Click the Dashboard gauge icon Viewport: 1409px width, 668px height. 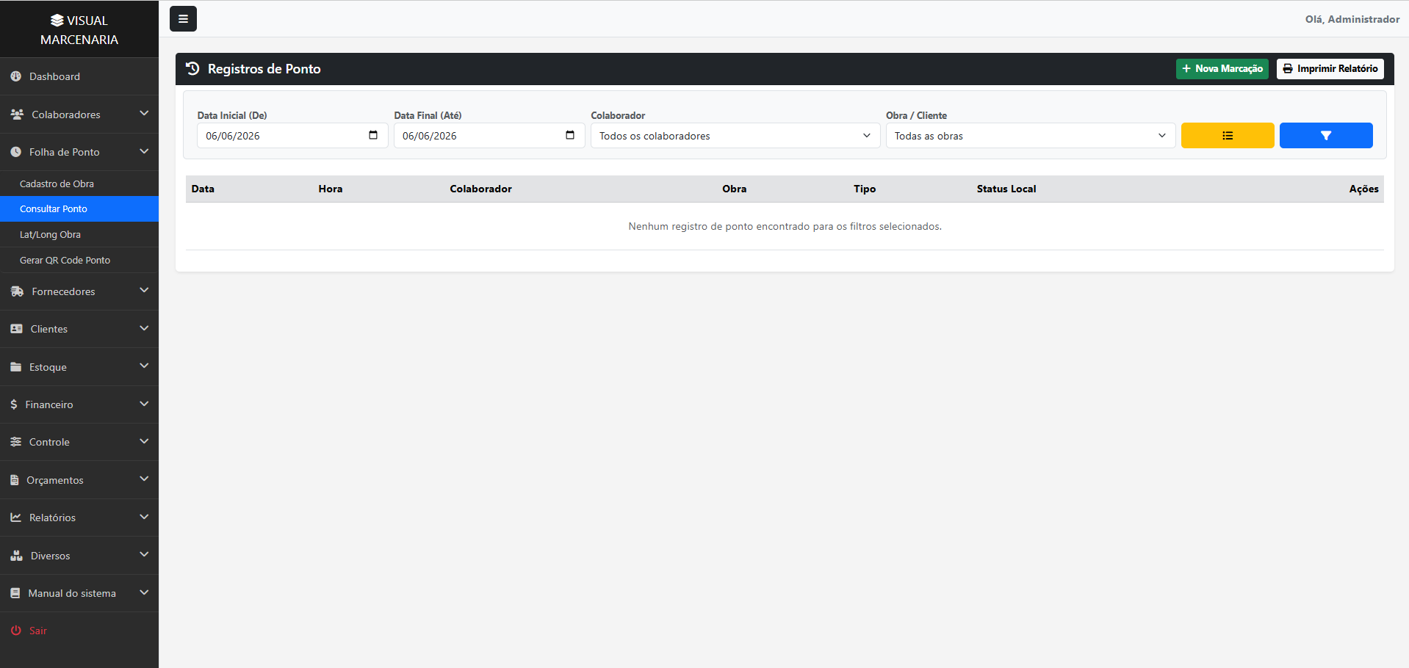tap(15, 76)
